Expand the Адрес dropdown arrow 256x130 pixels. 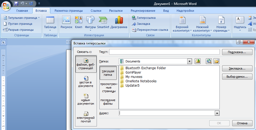pos(217,113)
